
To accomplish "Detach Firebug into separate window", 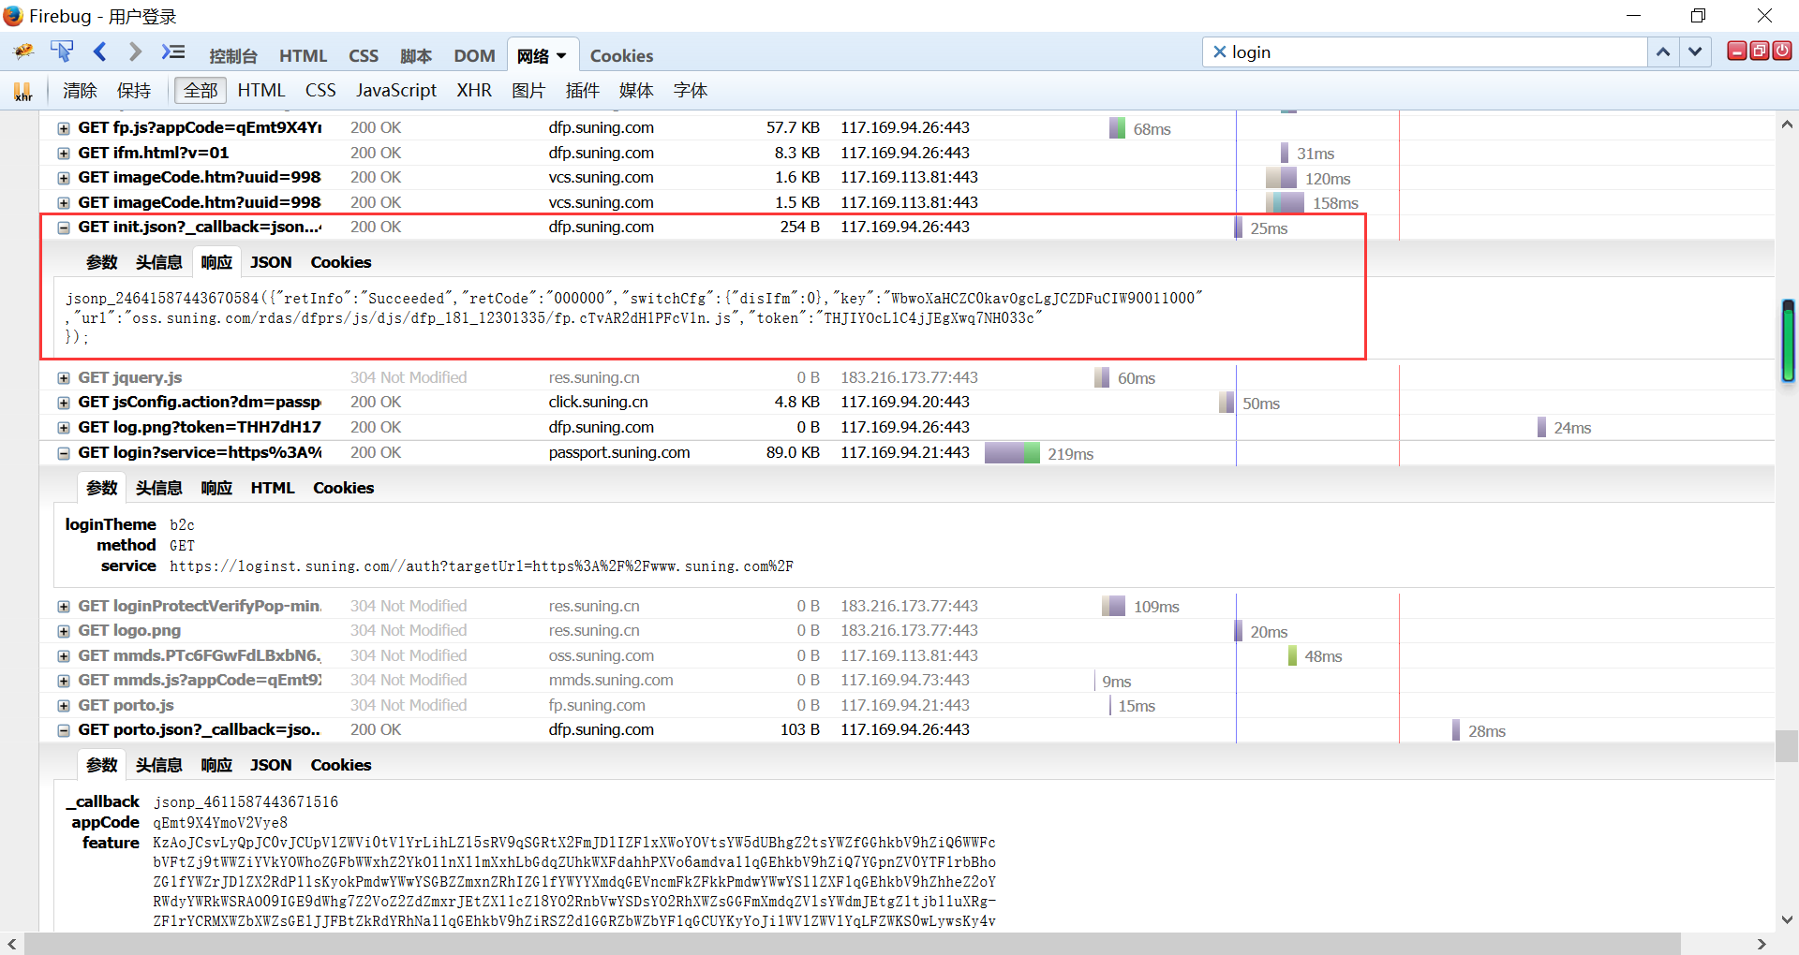I will [x=1759, y=51].
